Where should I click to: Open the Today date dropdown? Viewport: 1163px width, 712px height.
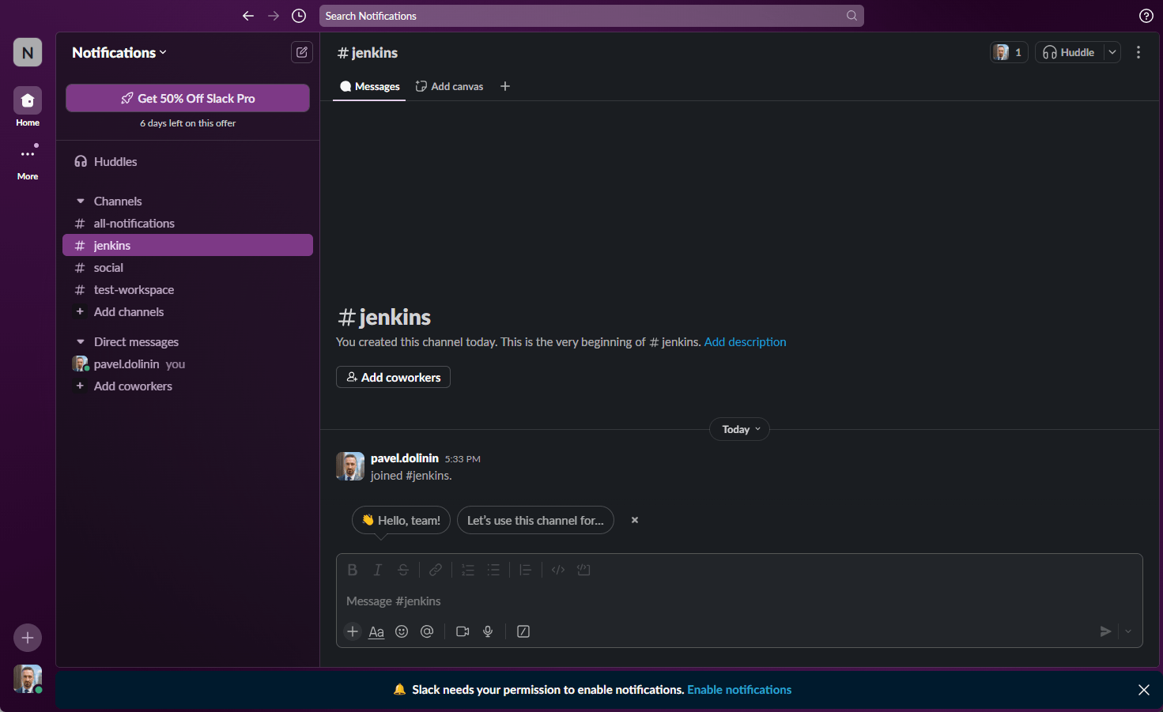click(739, 429)
